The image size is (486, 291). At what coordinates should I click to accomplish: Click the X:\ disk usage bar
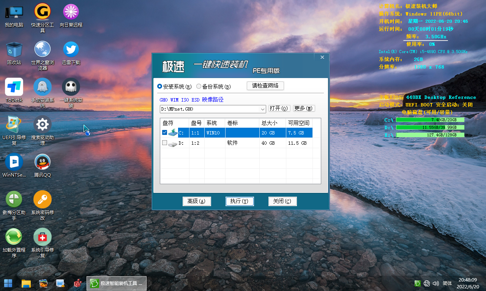click(x=430, y=135)
